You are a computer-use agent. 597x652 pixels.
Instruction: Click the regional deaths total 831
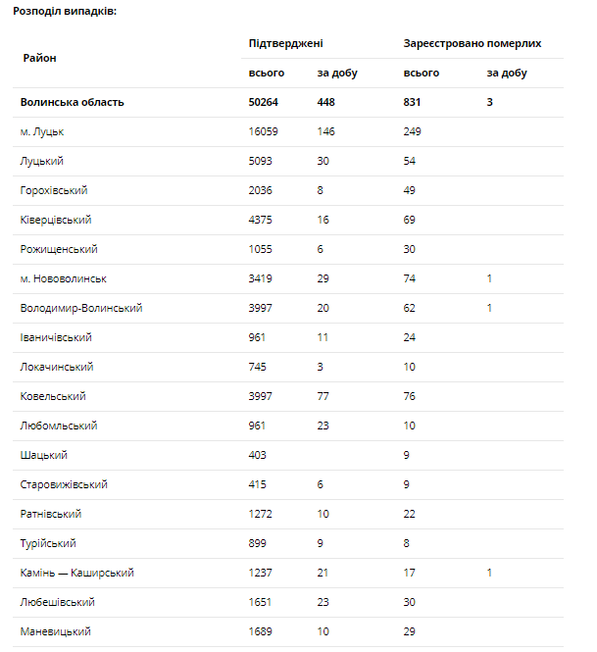(413, 102)
